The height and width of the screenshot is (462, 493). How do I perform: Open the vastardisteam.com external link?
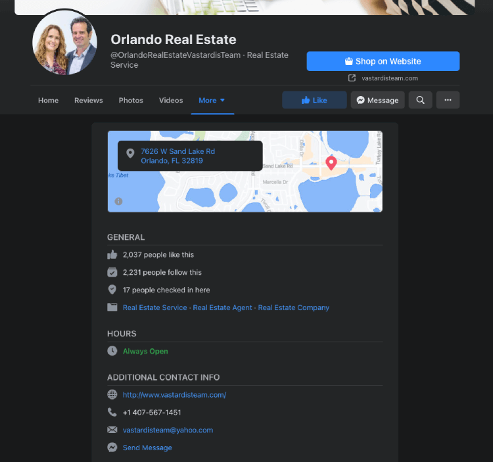(x=389, y=78)
